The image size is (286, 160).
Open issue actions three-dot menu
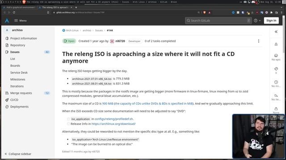pos(259,41)
